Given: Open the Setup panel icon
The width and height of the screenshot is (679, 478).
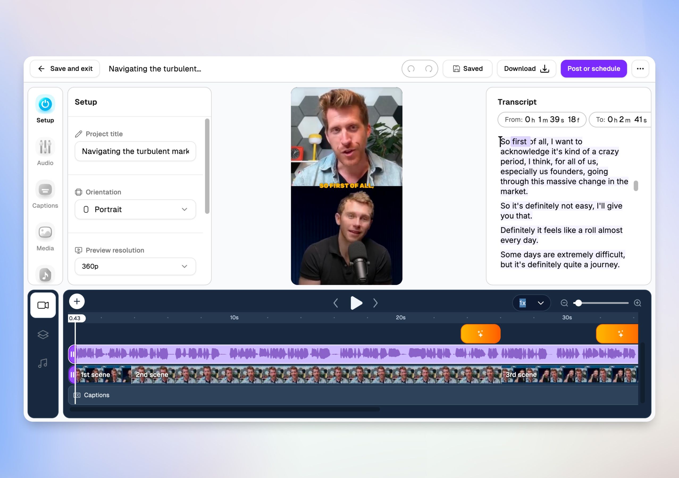Looking at the screenshot, I should coord(45,104).
